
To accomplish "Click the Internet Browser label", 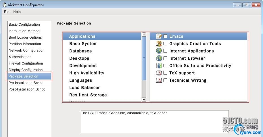I will 187,58.
